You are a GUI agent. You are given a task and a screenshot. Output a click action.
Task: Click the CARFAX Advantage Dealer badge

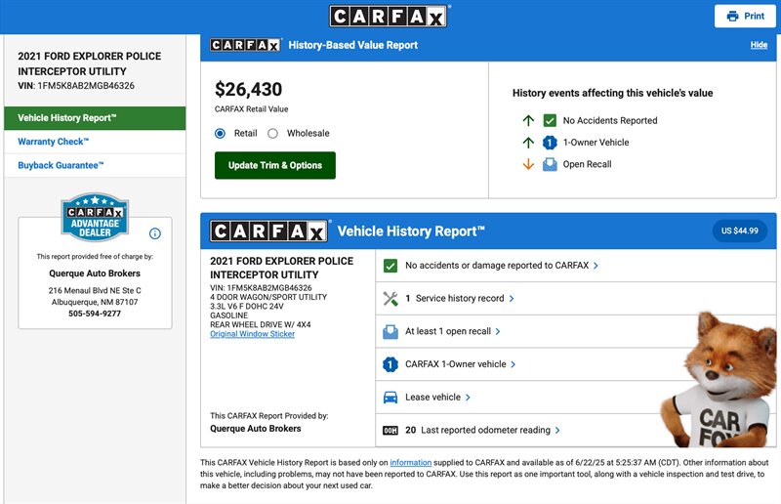[x=95, y=217]
